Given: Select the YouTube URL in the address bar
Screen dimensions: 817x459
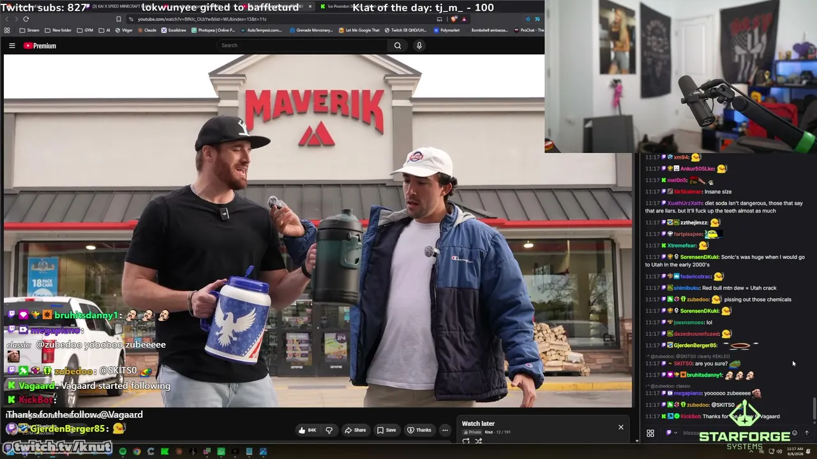Looking at the screenshot, I should click(202, 19).
